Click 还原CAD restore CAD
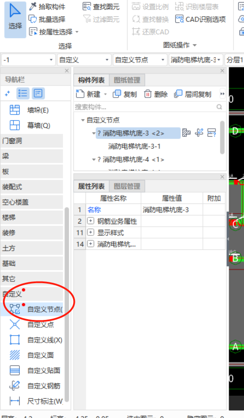The height and width of the screenshot is (418, 244). tap(150, 32)
